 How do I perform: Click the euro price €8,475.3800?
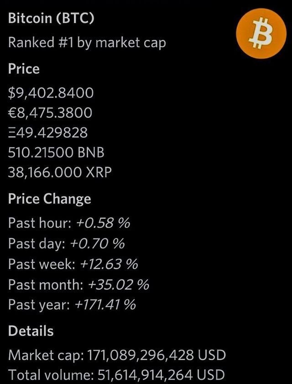50,113
